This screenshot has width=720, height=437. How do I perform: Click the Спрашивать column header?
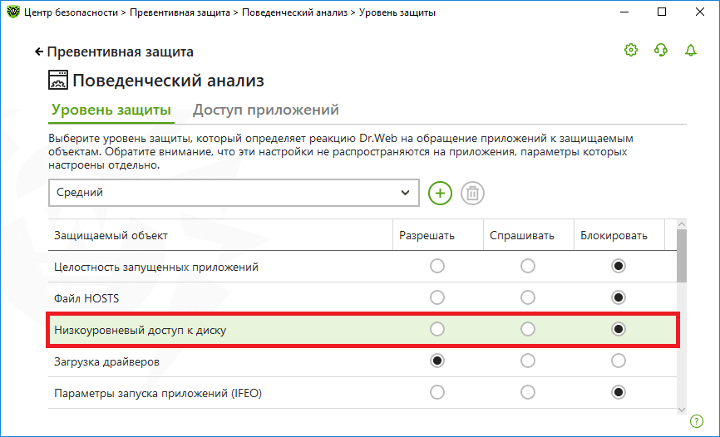click(529, 235)
